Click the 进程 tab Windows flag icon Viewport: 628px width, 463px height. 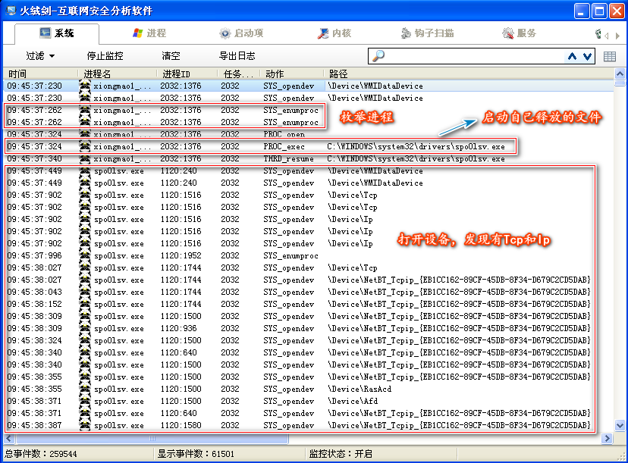[x=138, y=33]
